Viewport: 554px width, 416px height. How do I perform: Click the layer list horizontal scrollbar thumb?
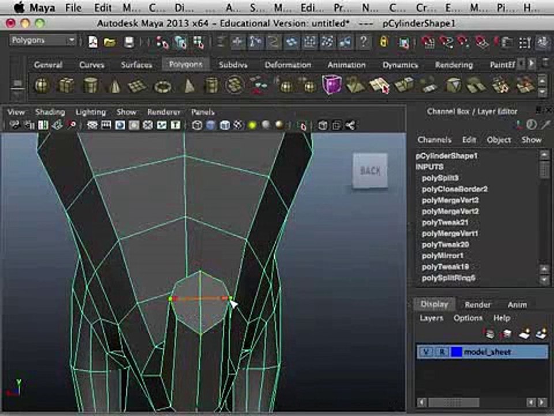click(454, 402)
